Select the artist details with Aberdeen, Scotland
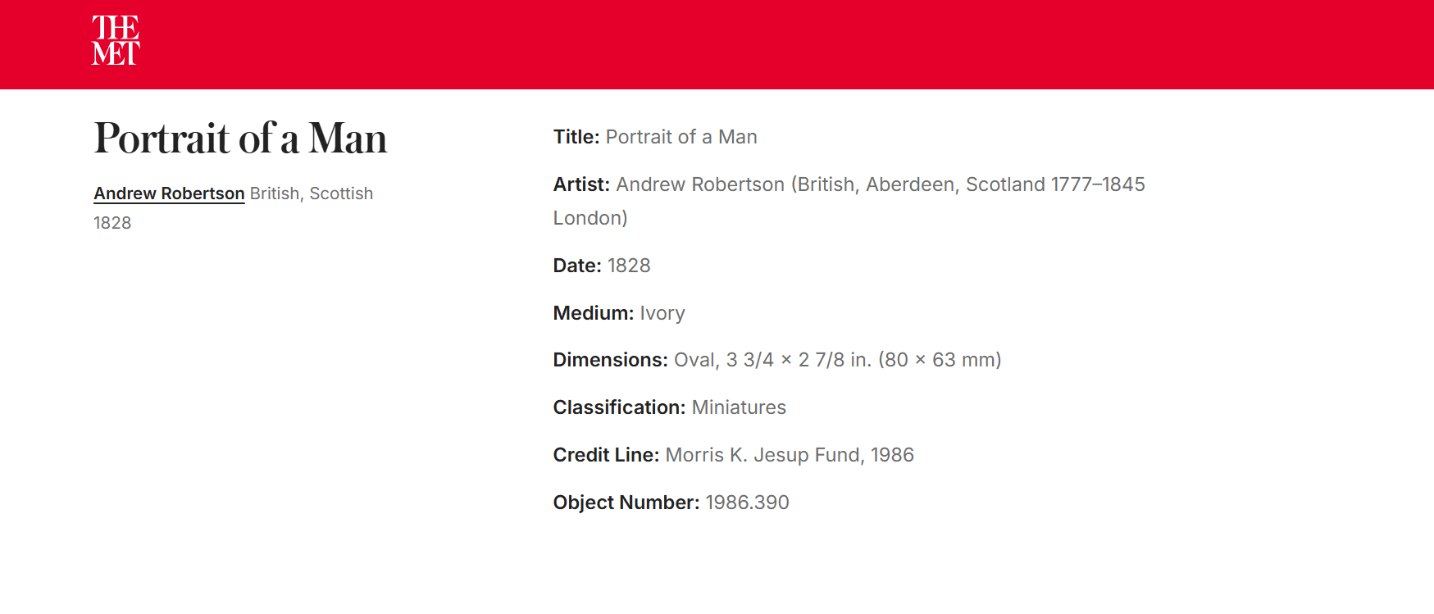Image resolution: width=1434 pixels, height=614 pixels. (x=880, y=184)
